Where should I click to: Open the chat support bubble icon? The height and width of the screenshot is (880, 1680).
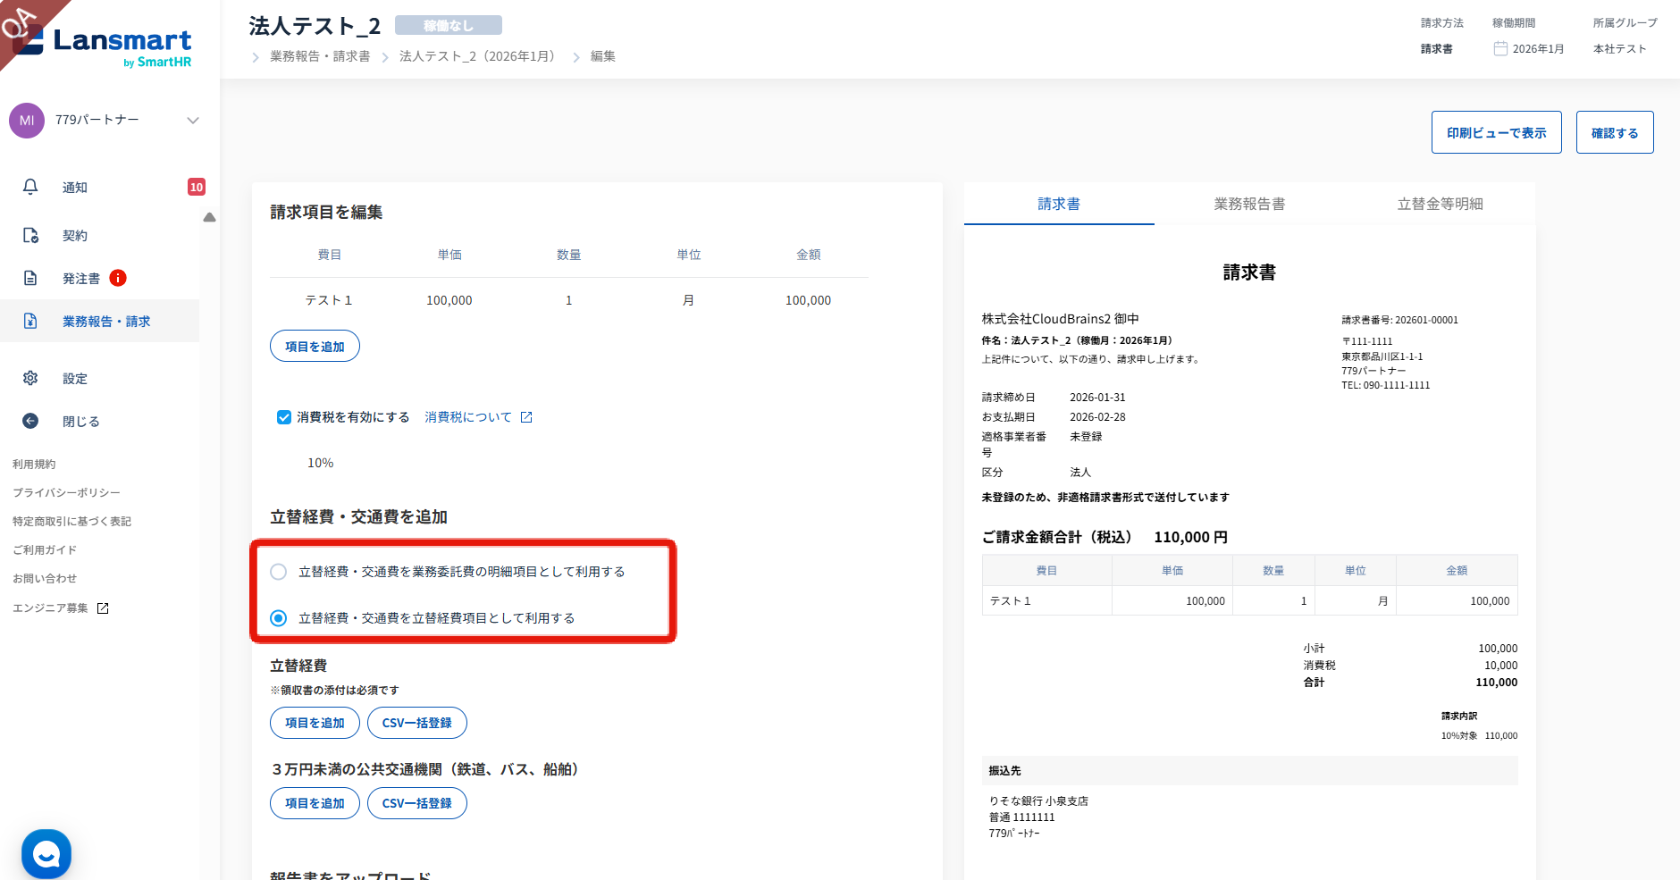coord(46,854)
